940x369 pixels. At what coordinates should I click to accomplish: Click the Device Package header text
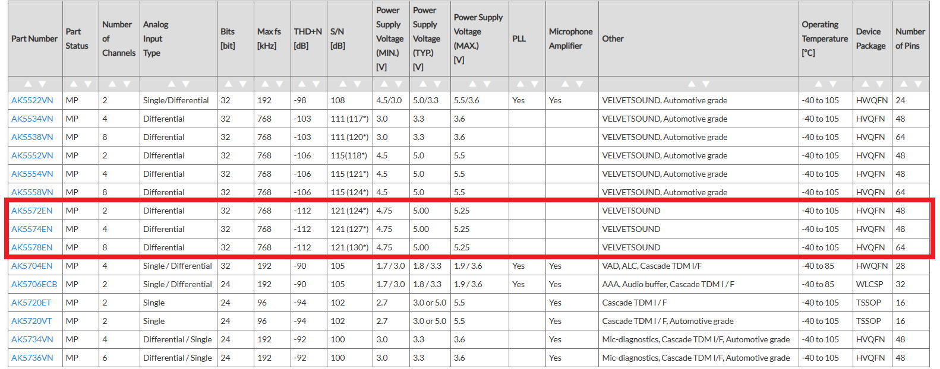[870, 39]
